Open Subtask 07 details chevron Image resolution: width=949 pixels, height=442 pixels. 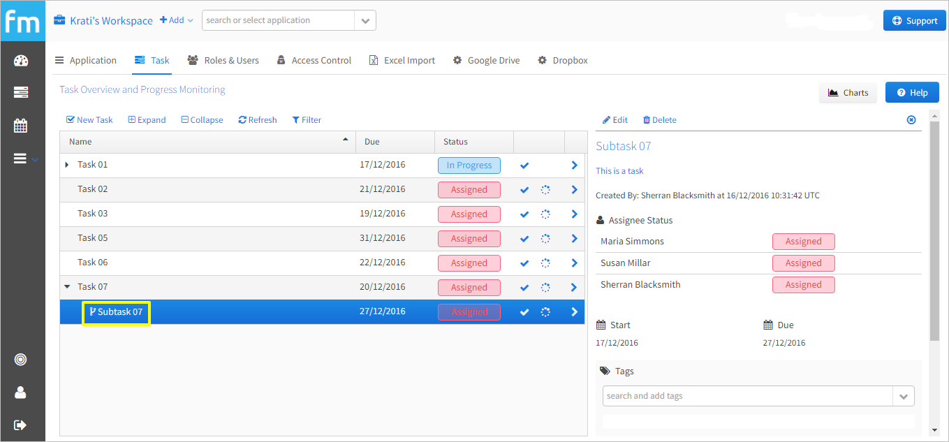pyautogui.click(x=574, y=312)
